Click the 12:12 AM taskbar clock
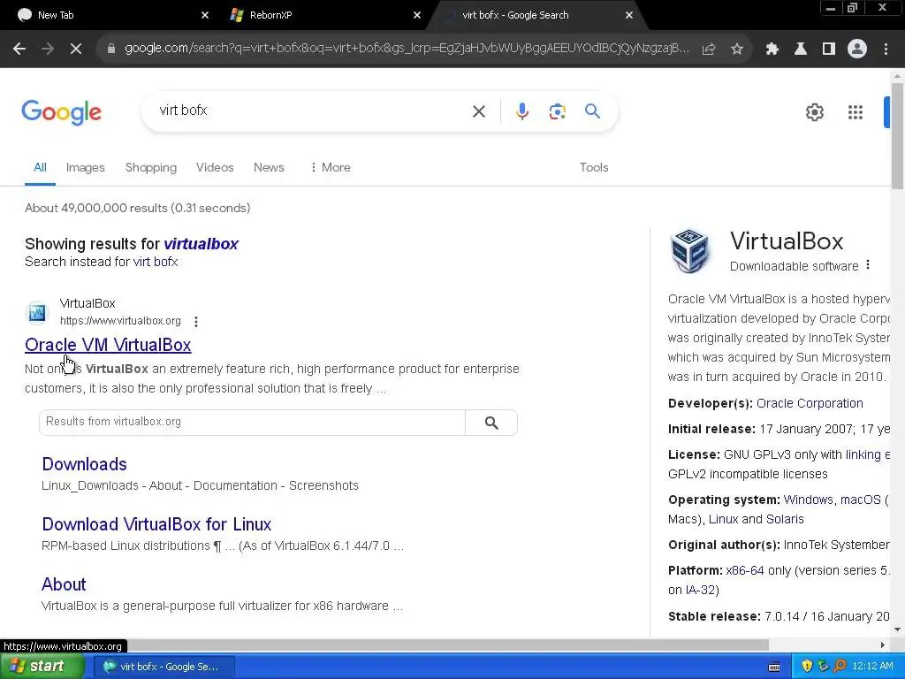Viewport: 905px width, 679px height. click(872, 667)
